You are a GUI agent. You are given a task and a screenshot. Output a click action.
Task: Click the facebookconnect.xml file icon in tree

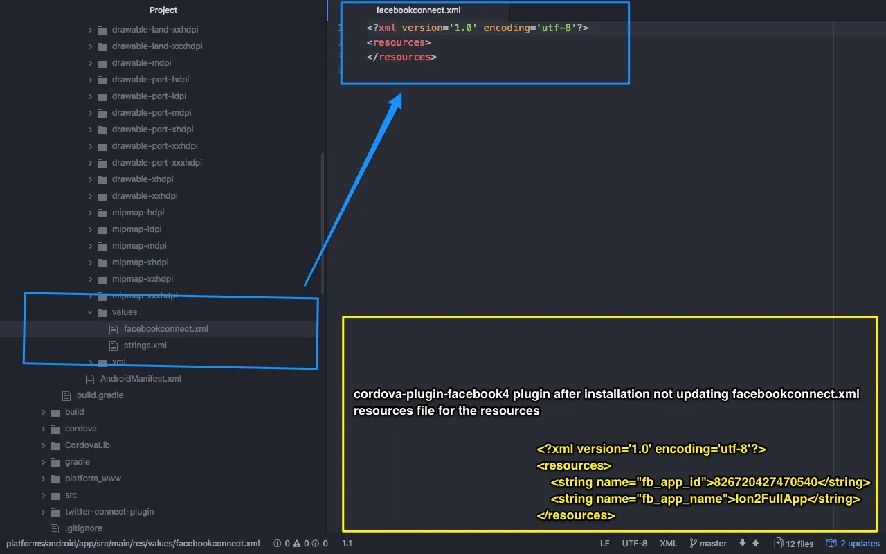114,329
